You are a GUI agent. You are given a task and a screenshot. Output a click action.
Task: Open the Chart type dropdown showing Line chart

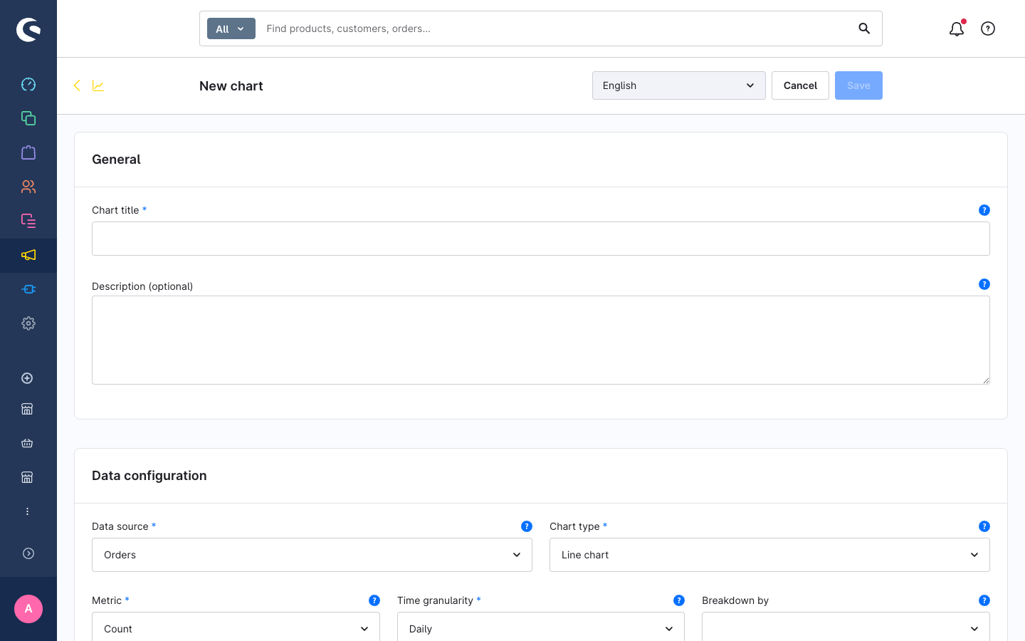click(769, 555)
